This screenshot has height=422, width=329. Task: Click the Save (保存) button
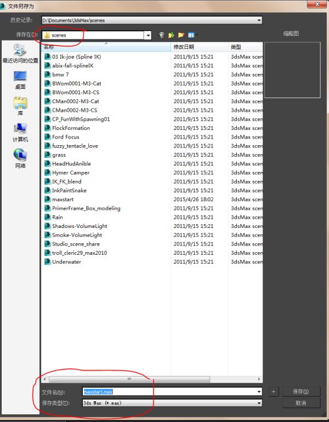click(x=301, y=392)
